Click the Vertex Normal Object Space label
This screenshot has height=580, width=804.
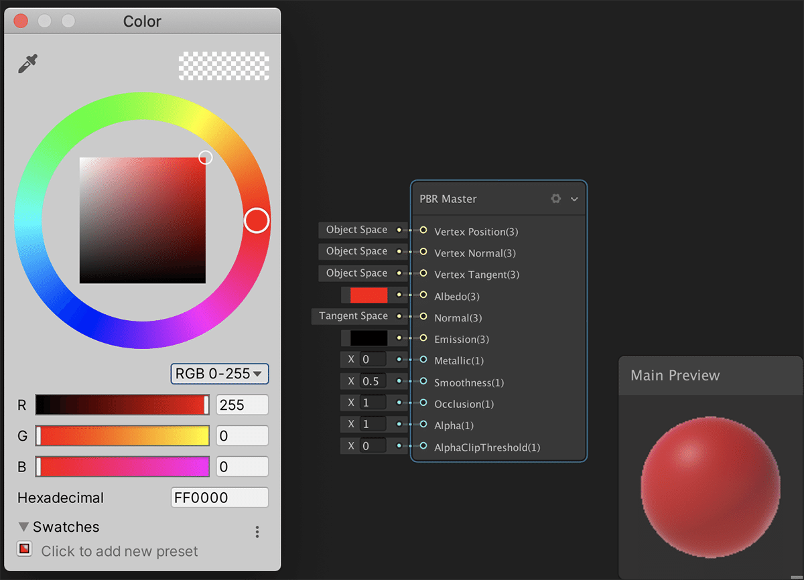pyautogui.click(x=356, y=251)
